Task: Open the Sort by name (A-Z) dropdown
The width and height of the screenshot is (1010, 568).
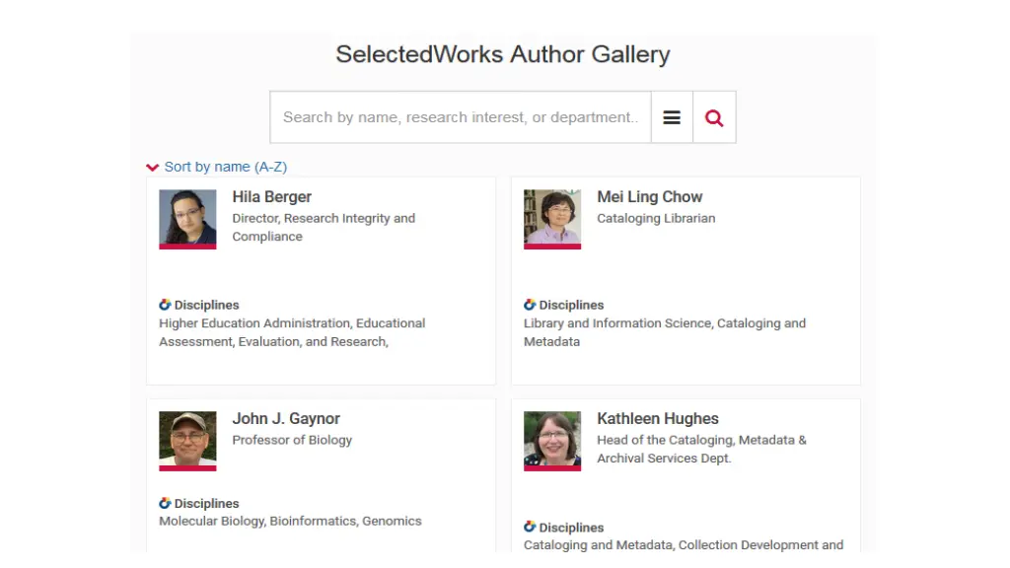Action: click(226, 167)
